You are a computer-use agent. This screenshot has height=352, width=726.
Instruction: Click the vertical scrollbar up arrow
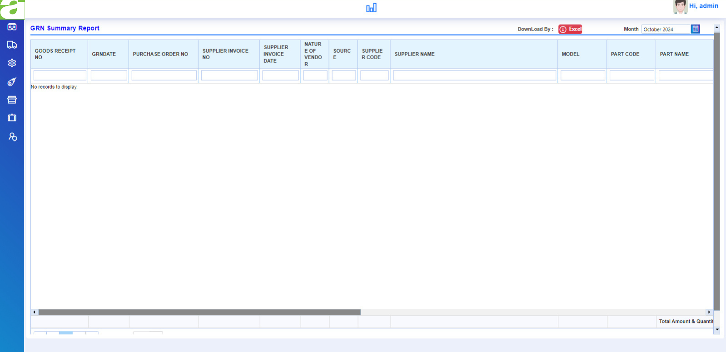717,28
